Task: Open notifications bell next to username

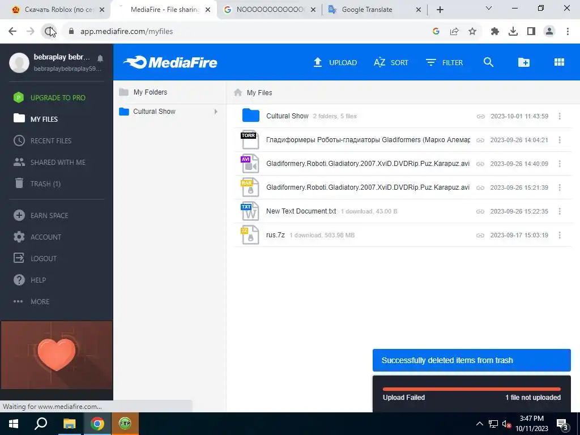Action: point(100,58)
